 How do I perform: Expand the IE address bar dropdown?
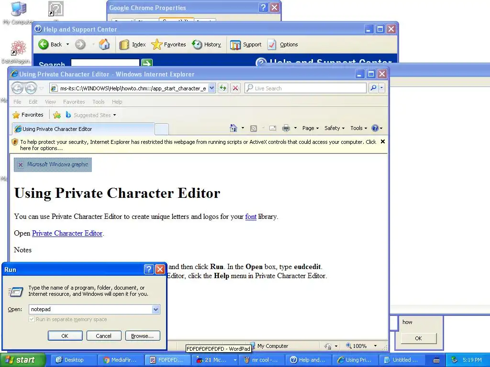click(212, 88)
